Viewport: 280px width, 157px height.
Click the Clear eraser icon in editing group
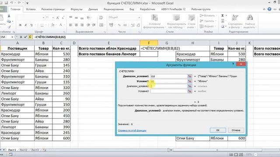point(223,27)
